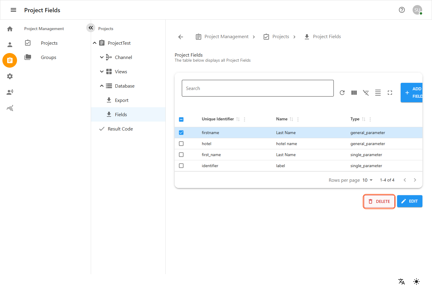This screenshot has width=432, height=289.
Task: Open Project Management from the breadcrumb
Action: [x=226, y=36]
